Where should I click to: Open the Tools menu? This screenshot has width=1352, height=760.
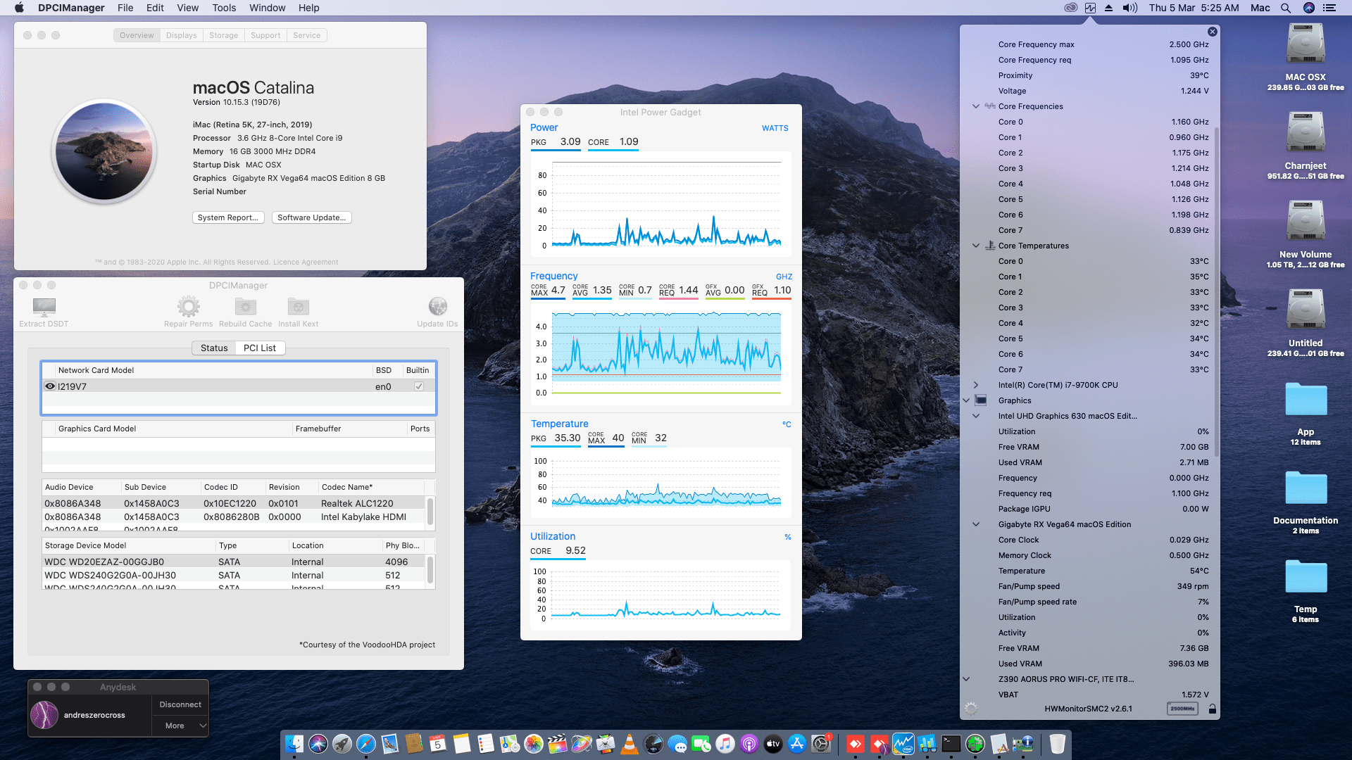point(223,8)
